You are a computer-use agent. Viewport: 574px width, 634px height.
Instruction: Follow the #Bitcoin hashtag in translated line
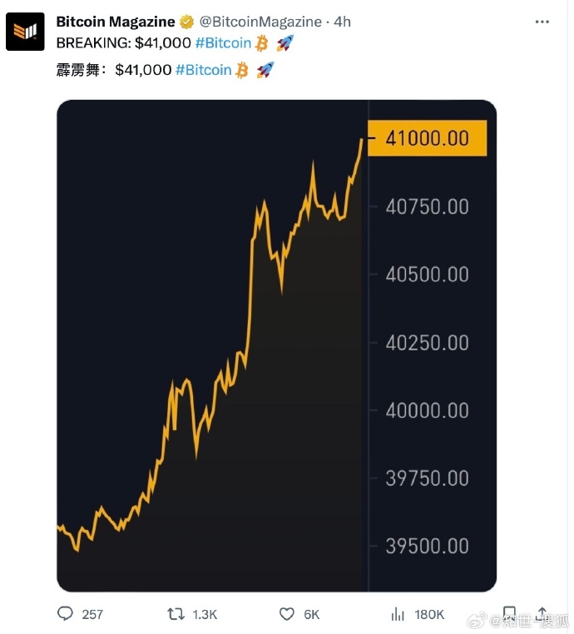(x=203, y=70)
